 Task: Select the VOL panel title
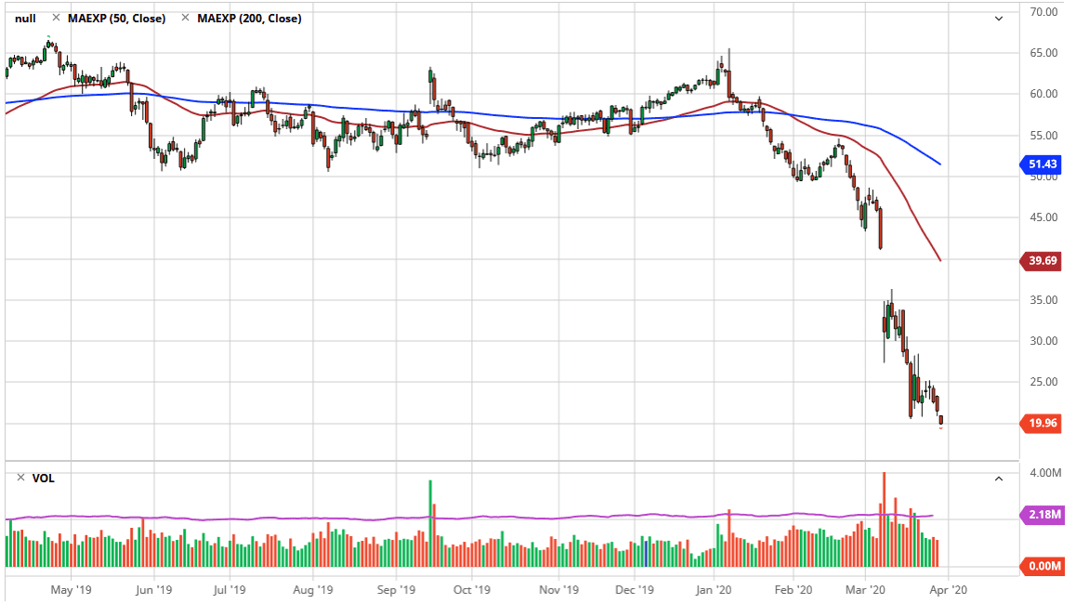pyautogui.click(x=43, y=478)
